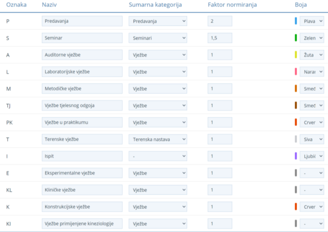This screenshot has width=328, height=232.
Task: Open Terenska nastava category dropdown
Action: [x=158, y=139]
